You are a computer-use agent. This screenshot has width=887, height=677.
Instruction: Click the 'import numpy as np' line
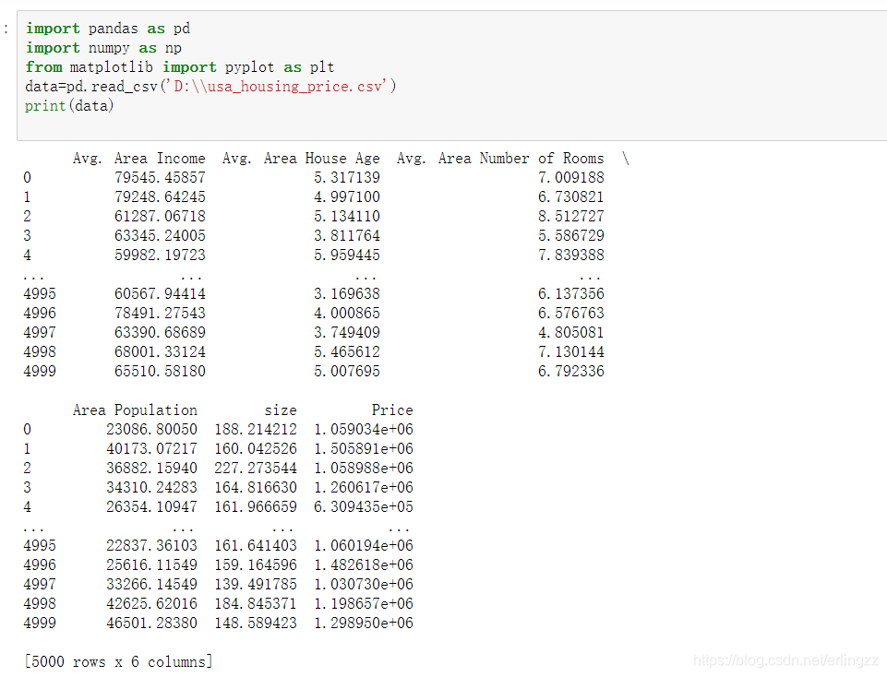(x=103, y=48)
